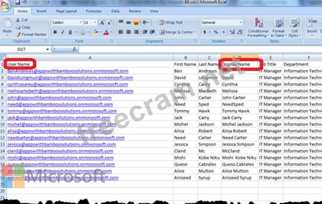
Task: Click the Percent Style icon
Action: [x=216, y=32]
